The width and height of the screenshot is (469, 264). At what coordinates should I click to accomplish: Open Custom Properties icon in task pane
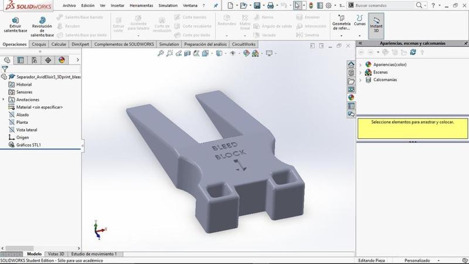pyautogui.click(x=351, y=106)
